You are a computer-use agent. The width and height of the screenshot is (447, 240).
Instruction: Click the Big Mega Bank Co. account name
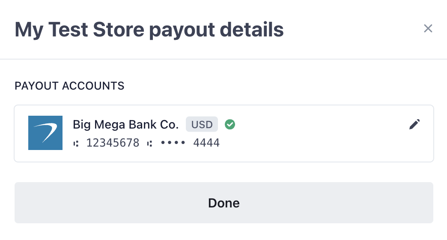point(125,125)
